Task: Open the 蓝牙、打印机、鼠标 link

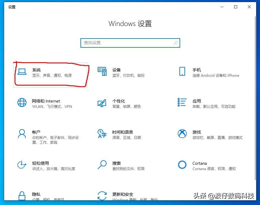Action: [x=128, y=76]
